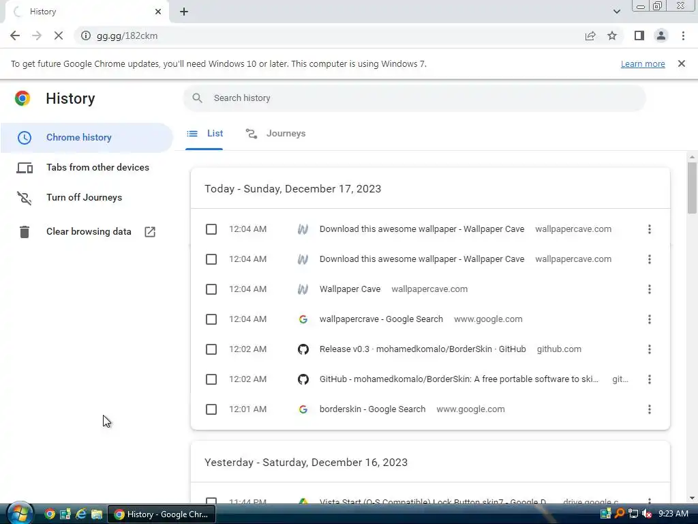Click the github.com domain text
Screen dimensions: 698x524
(559, 349)
